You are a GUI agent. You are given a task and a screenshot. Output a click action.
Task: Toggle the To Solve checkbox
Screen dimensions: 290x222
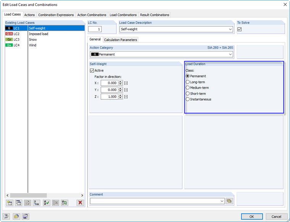pyautogui.click(x=240, y=29)
